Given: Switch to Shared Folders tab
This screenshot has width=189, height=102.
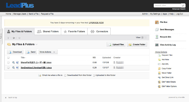Looking at the screenshot, I should (48, 31).
